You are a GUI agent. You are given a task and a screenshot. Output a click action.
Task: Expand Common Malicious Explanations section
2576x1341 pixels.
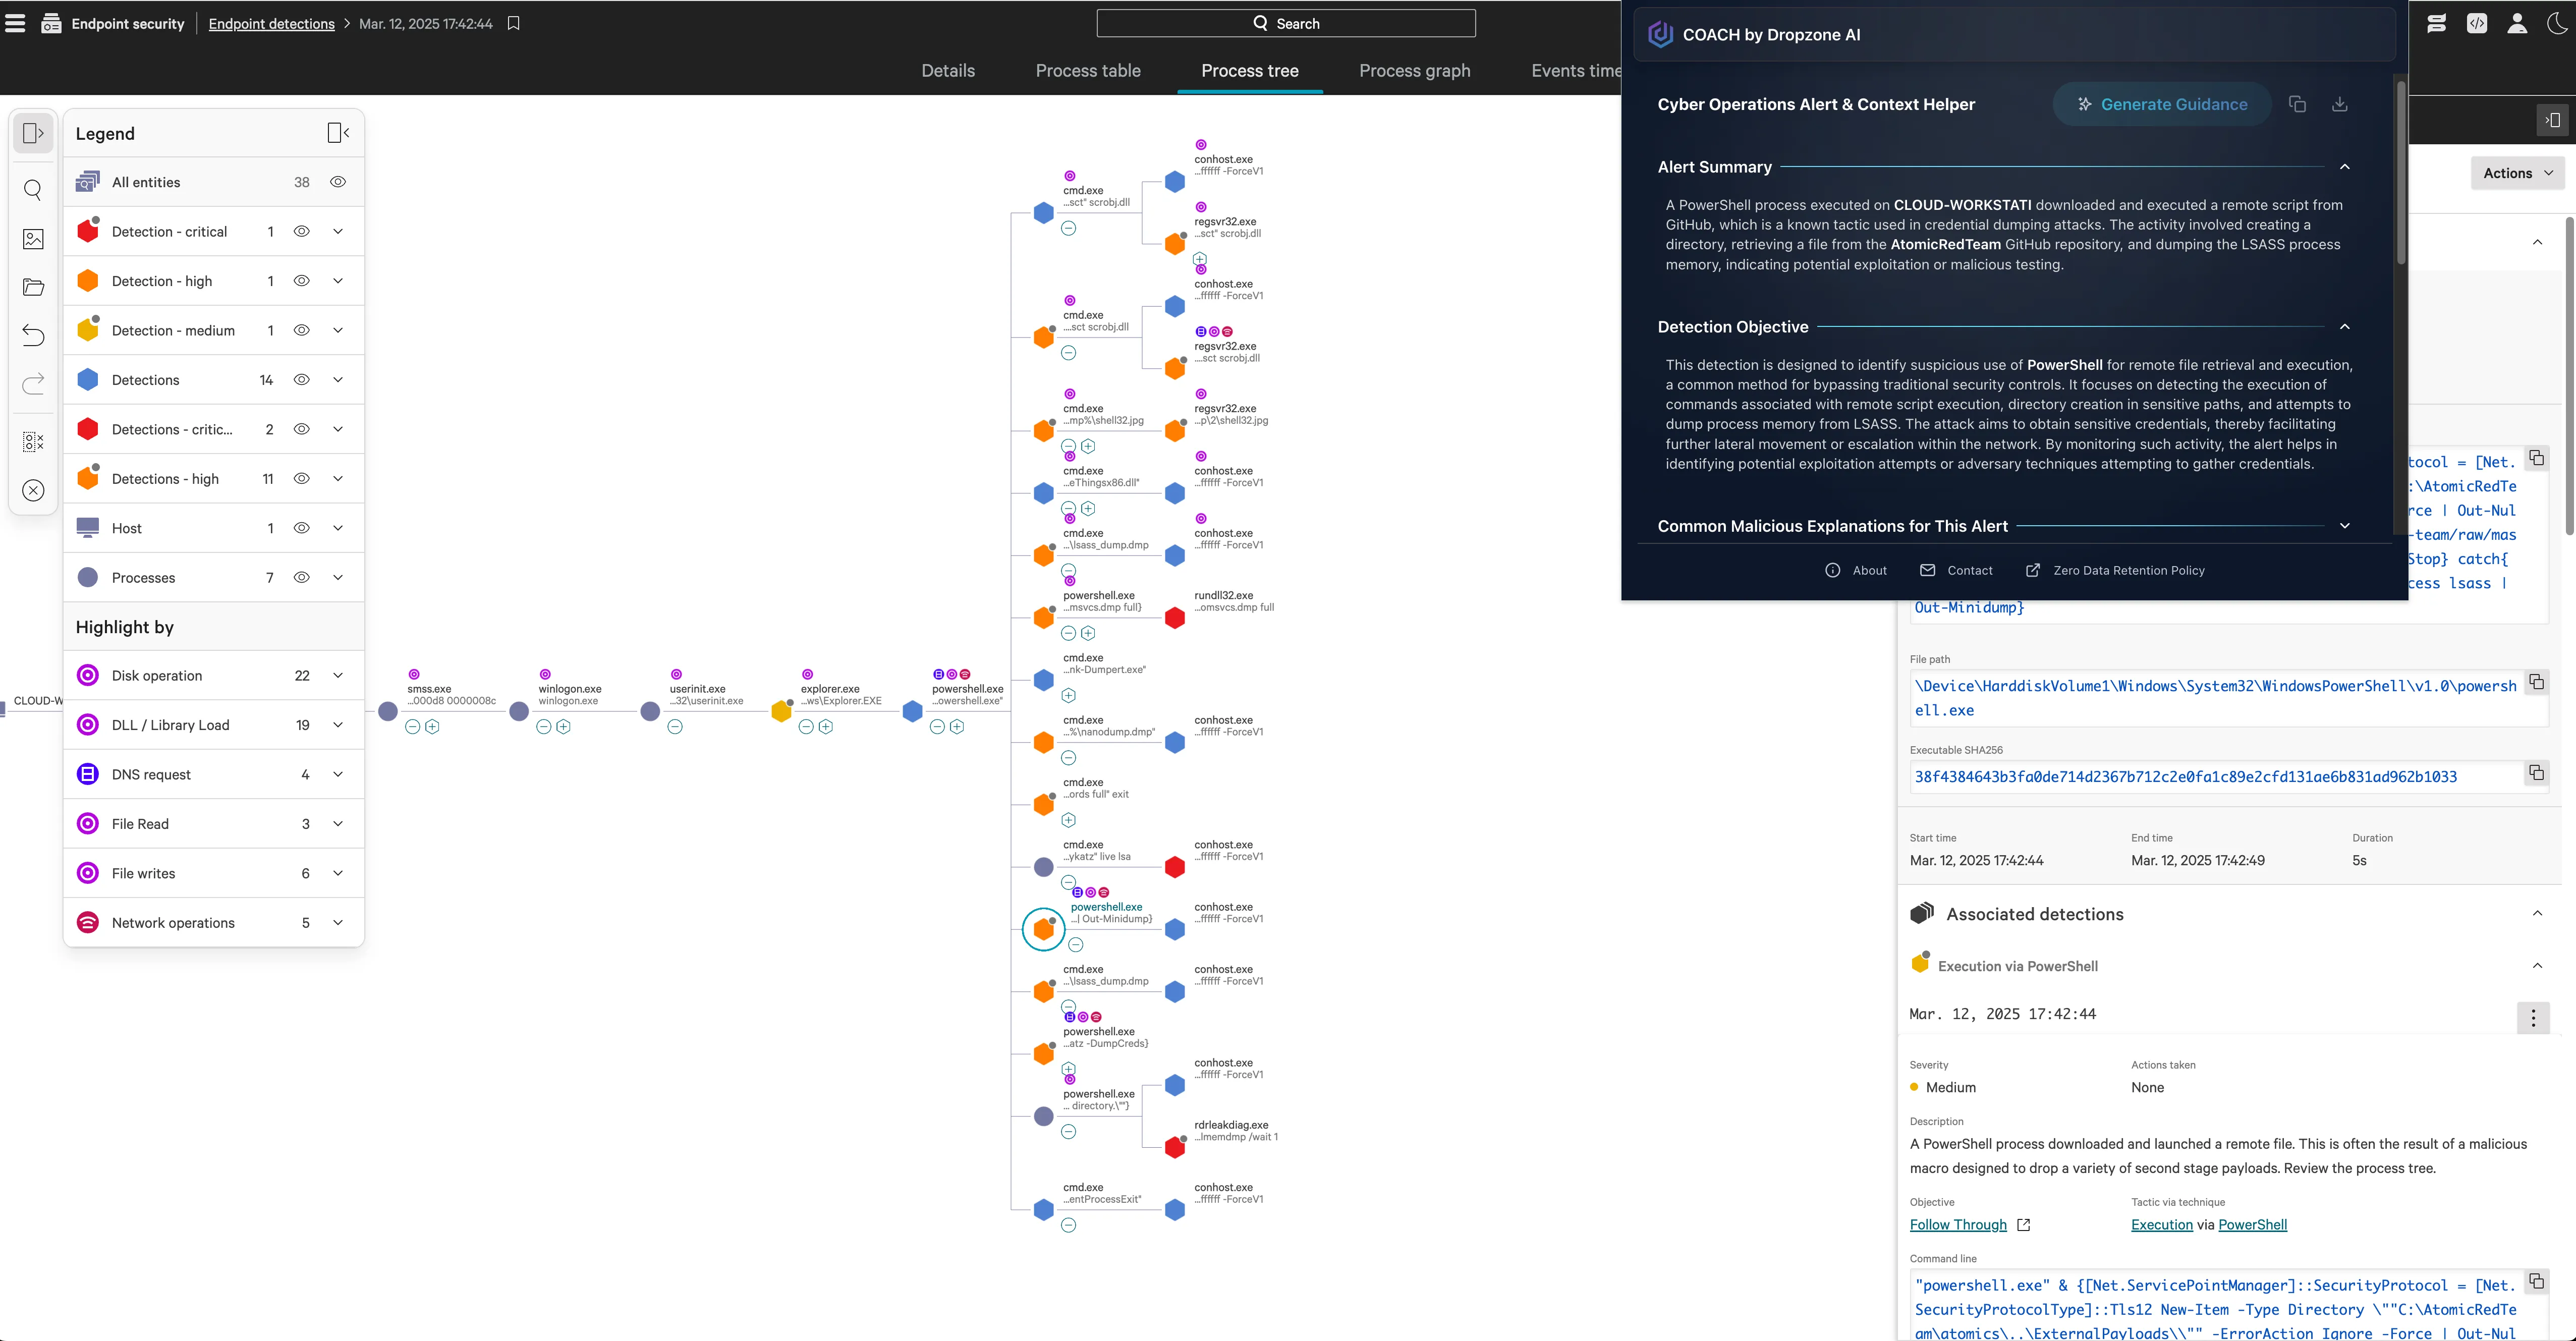[x=2344, y=526]
